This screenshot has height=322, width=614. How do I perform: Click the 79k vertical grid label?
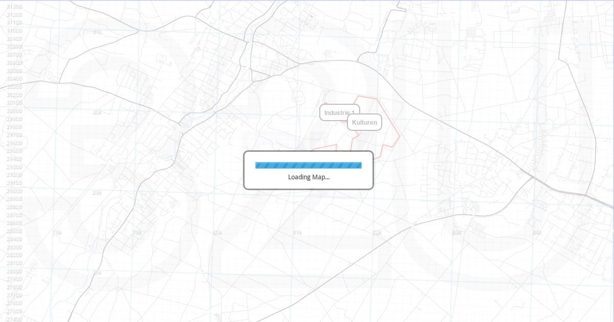point(137,232)
